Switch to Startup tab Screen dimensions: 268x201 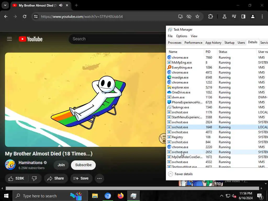229,43
